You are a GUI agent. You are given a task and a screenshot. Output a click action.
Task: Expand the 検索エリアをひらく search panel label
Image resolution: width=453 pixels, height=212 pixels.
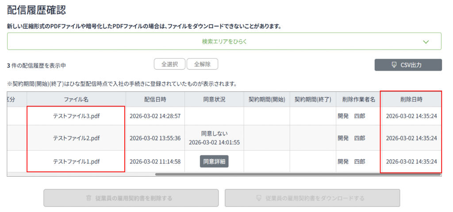coord(224,42)
